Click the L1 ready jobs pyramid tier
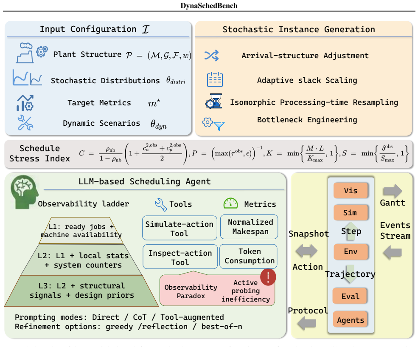 click(x=81, y=231)
